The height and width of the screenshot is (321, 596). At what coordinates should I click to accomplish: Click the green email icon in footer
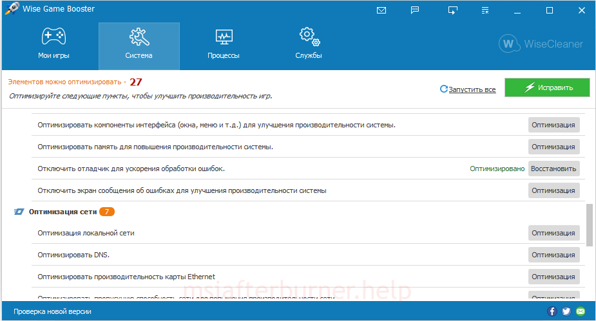[581, 311]
